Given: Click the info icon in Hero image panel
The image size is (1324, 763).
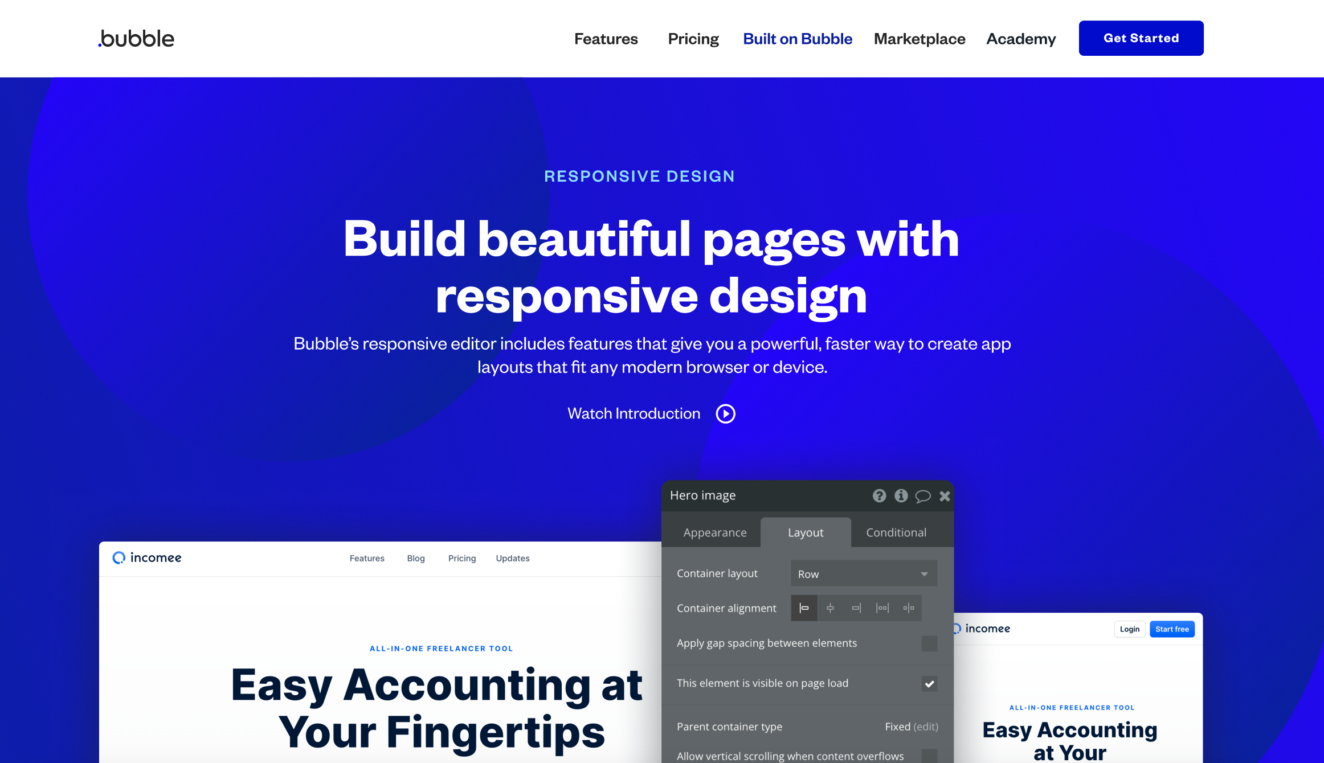Looking at the screenshot, I should pyautogui.click(x=901, y=496).
